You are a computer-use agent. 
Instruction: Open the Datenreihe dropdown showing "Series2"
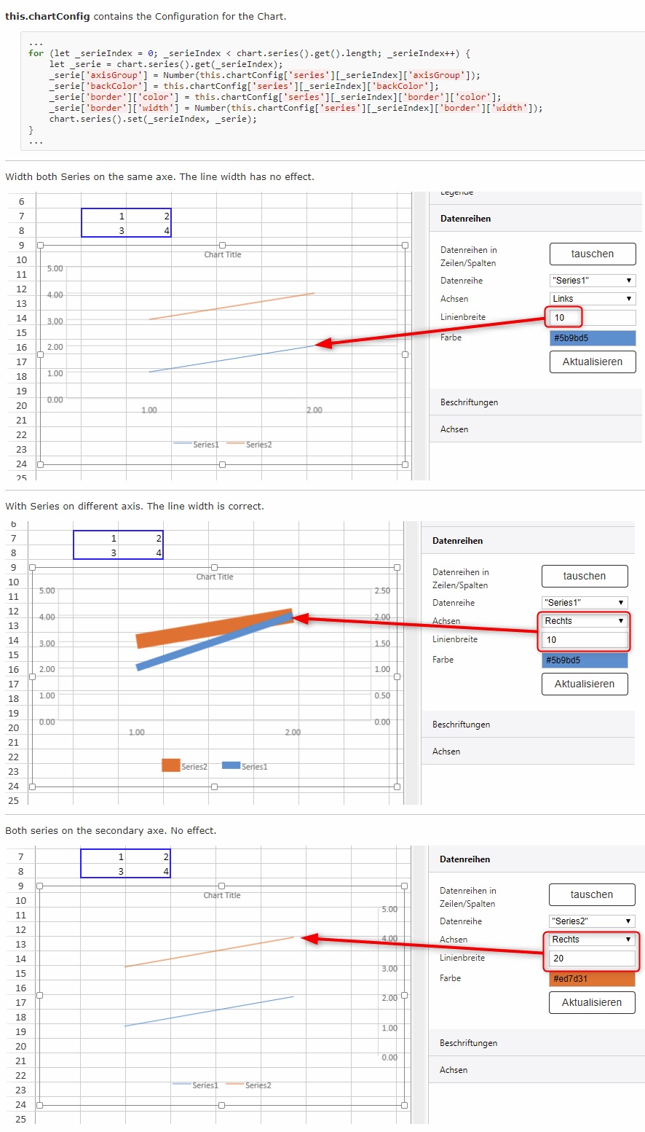tap(591, 921)
